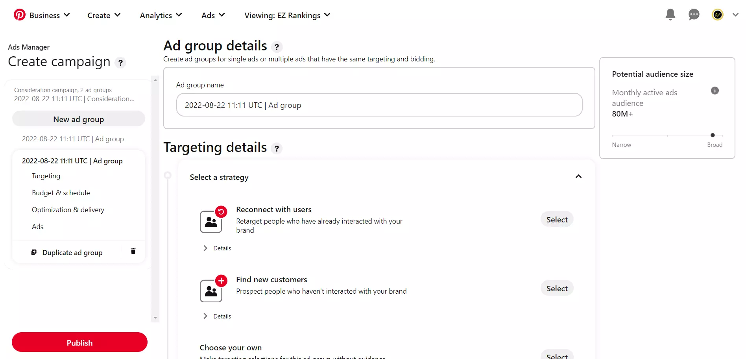Open the Viewing: EZ Rankings dropdown
Screen dimensions: 746x359
(288, 15)
